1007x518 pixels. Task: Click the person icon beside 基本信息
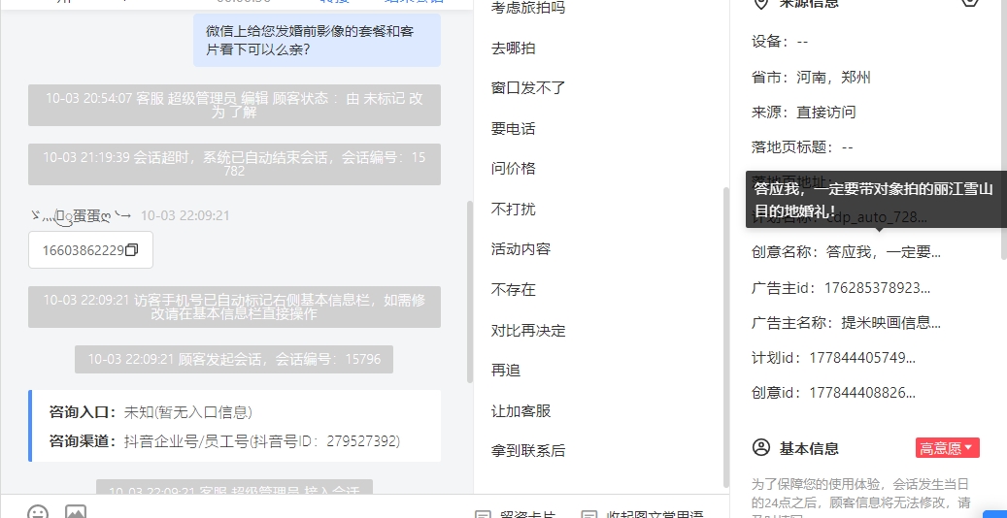[761, 448]
